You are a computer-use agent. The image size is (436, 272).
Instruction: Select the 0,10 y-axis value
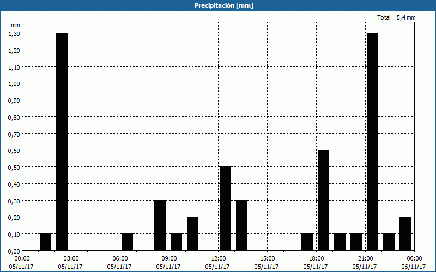(14, 234)
